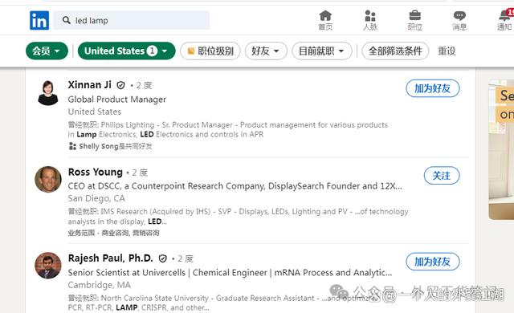This screenshot has width=514, height=313.
Task: Open the 职位级别 premium filter
Action: point(210,51)
